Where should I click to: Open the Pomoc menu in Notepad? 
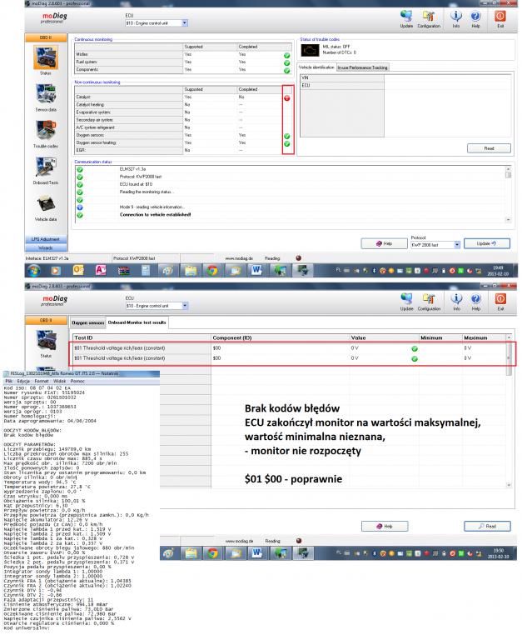pos(77,381)
